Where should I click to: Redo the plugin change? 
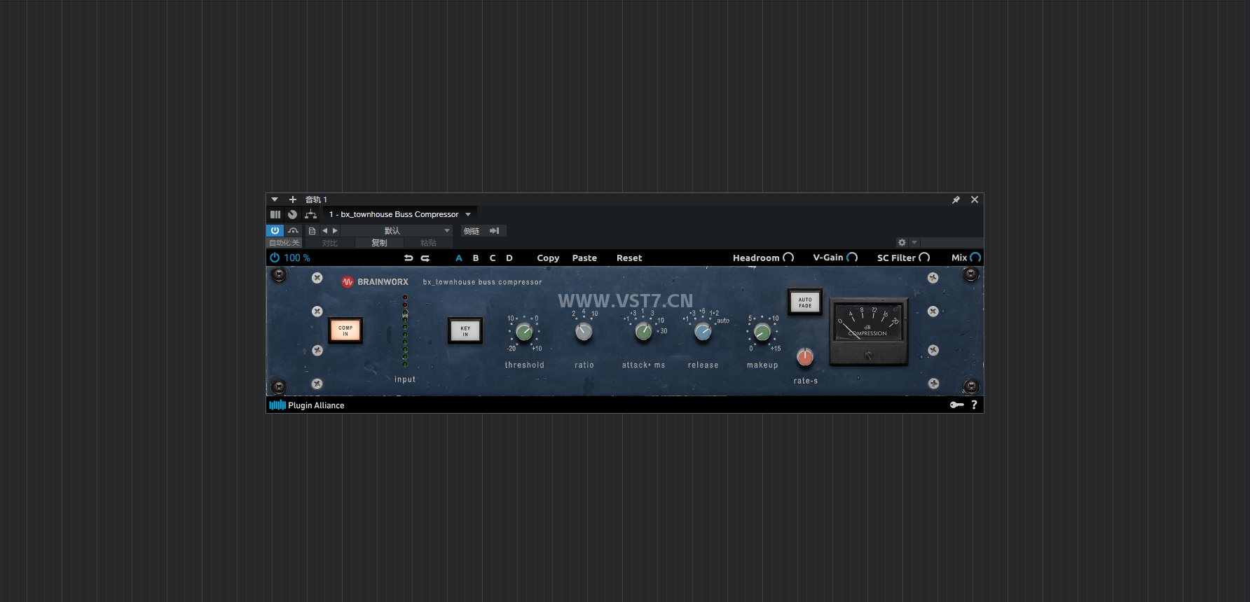[425, 258]
